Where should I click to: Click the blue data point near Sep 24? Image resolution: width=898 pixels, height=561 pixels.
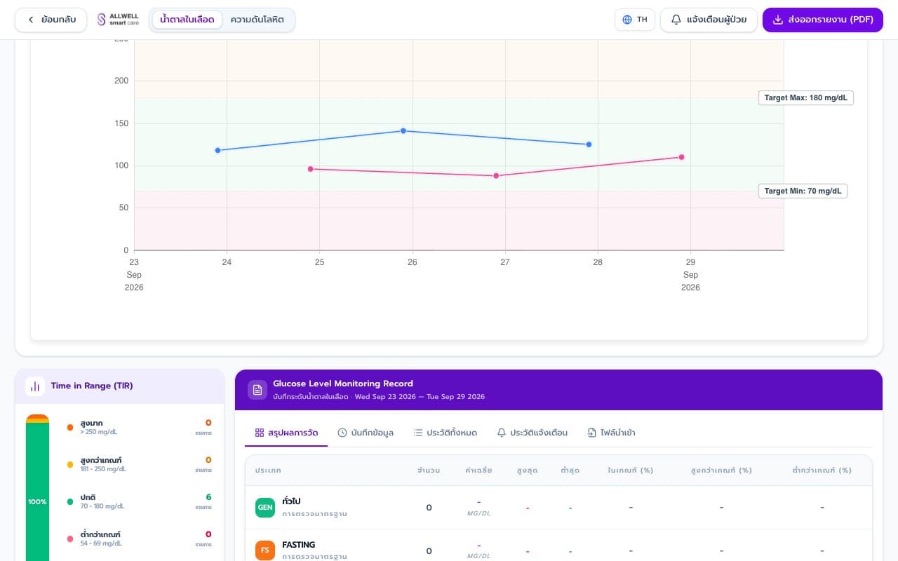(x=217, y=150)
